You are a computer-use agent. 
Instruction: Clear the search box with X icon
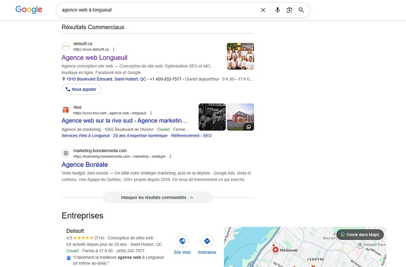(x=263, y=10)
